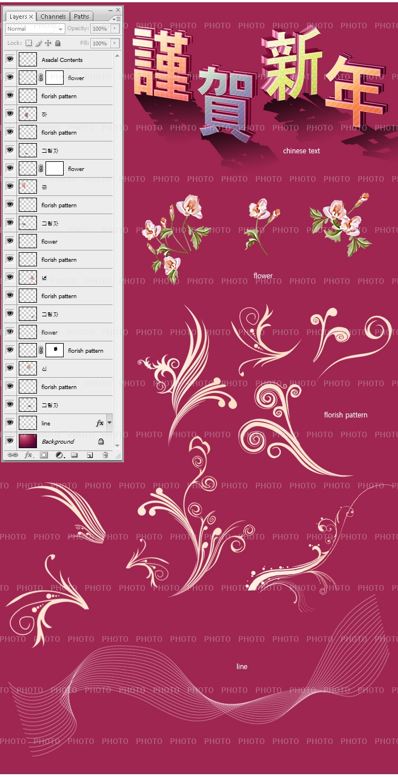Enable Lock transparent pixels
This screenshot has width=398, height=777.
(28, 43)
